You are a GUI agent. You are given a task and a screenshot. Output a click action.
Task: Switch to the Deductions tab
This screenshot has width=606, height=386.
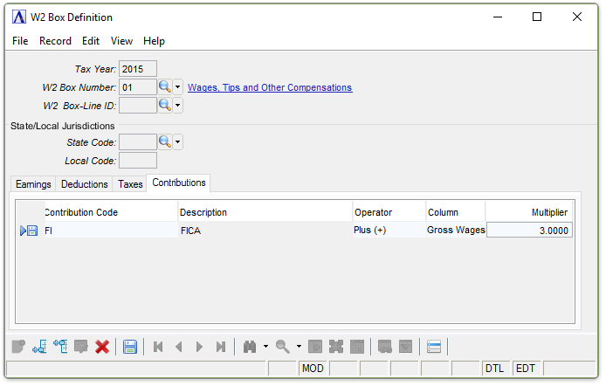(85, 184)
